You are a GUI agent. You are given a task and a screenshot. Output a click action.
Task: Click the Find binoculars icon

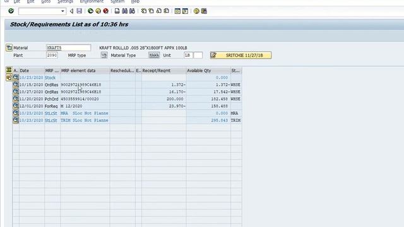coord(125,11)
